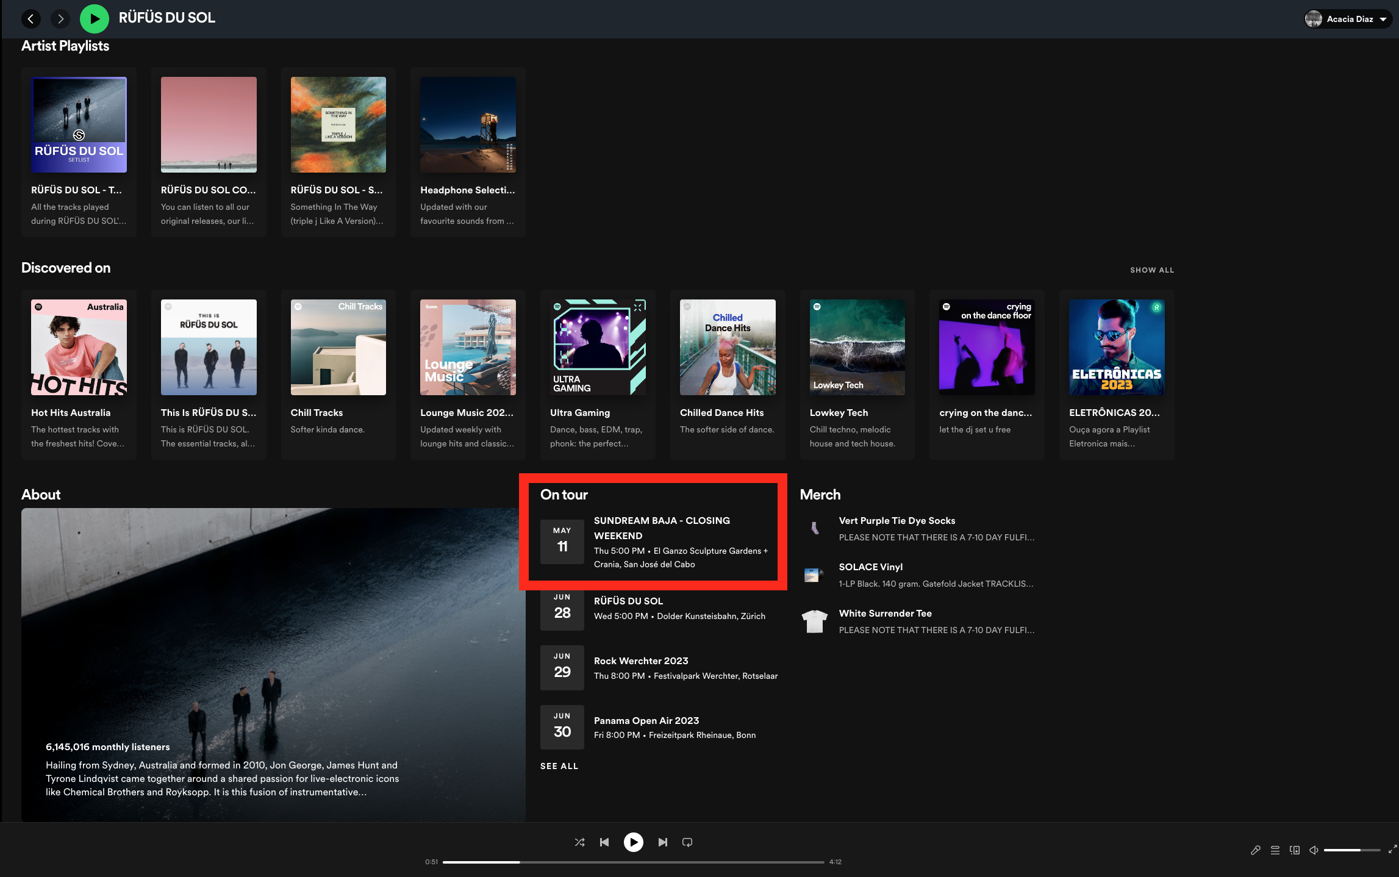Screen dimensions: 1399x877
Task: Open the Something In The Way playlist cover
Action: pyautogui.click(x=338, y=124)
